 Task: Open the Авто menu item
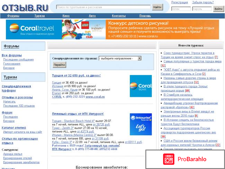point(92,16)
